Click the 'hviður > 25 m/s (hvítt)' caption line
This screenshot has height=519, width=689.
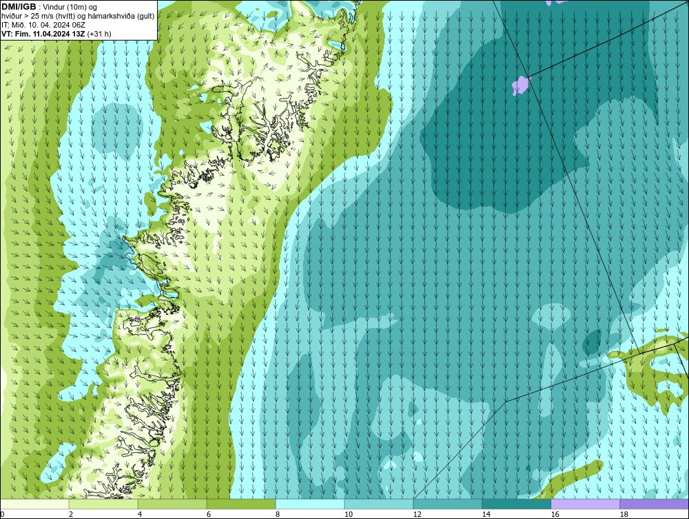(x=78, y=17)
